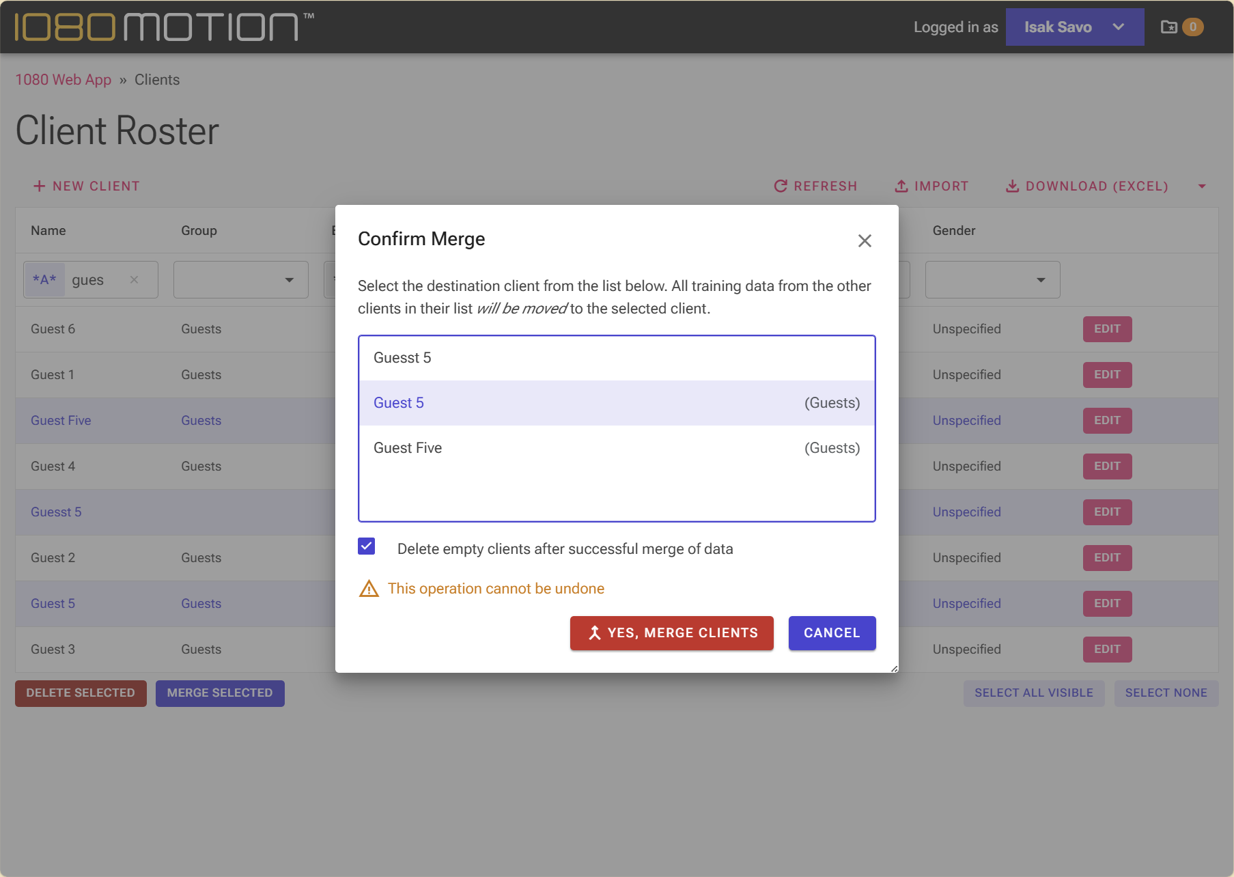Image resolution: width=1234 pixels, height=877 pixels.
Task: Edit the Guest 5 row
Action: tap(1107, 604)
